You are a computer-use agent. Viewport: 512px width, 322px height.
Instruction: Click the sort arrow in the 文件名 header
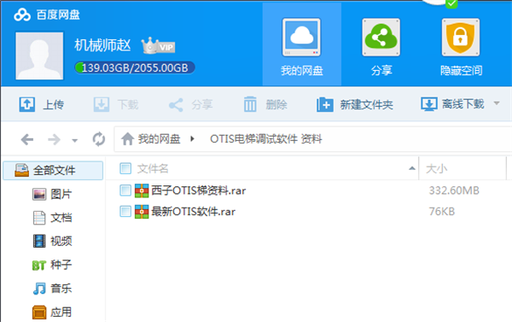click(x=412, y=168)
